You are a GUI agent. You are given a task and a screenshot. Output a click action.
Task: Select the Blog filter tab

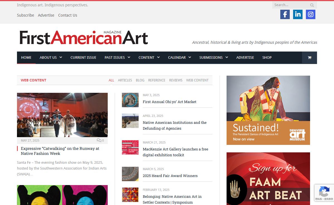pos(140,80)
